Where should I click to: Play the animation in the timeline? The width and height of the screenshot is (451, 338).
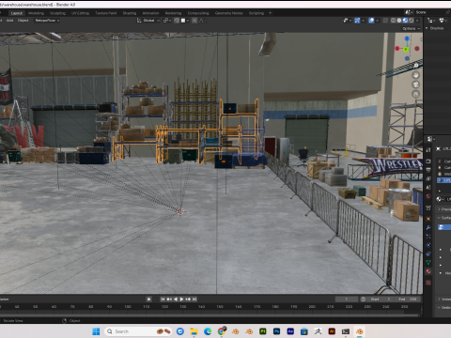click(181, 300)
